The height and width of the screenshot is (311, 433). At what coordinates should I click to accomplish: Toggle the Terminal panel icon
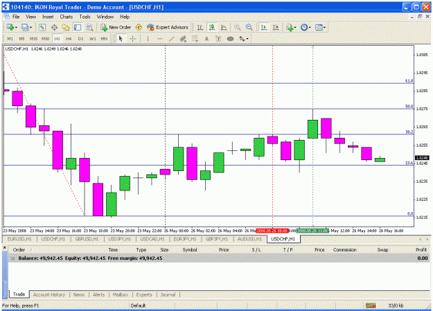[78, 27]
